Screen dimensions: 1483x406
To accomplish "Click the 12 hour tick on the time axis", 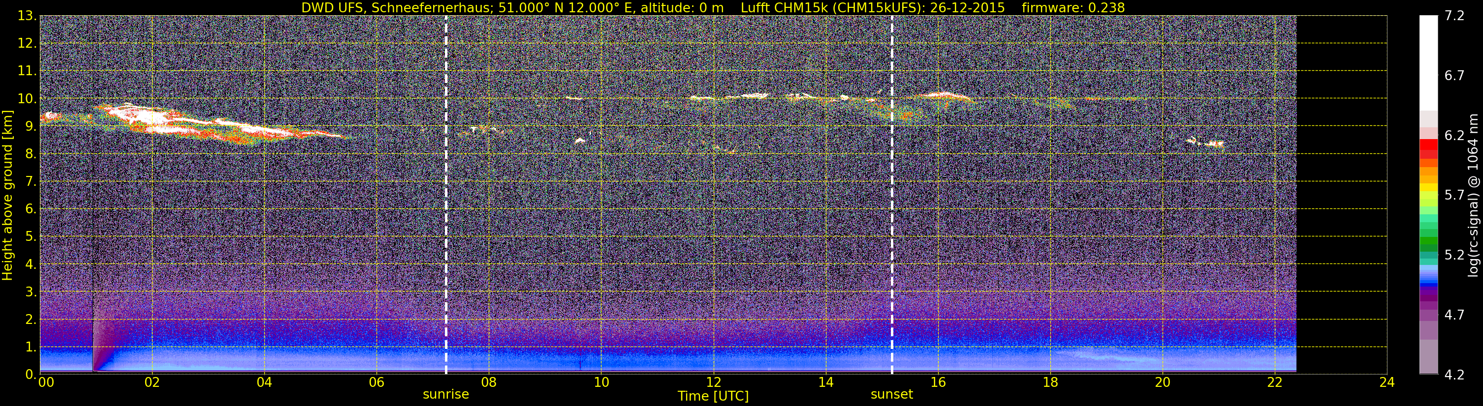I will pyautogui.click(x=713, y=382).
